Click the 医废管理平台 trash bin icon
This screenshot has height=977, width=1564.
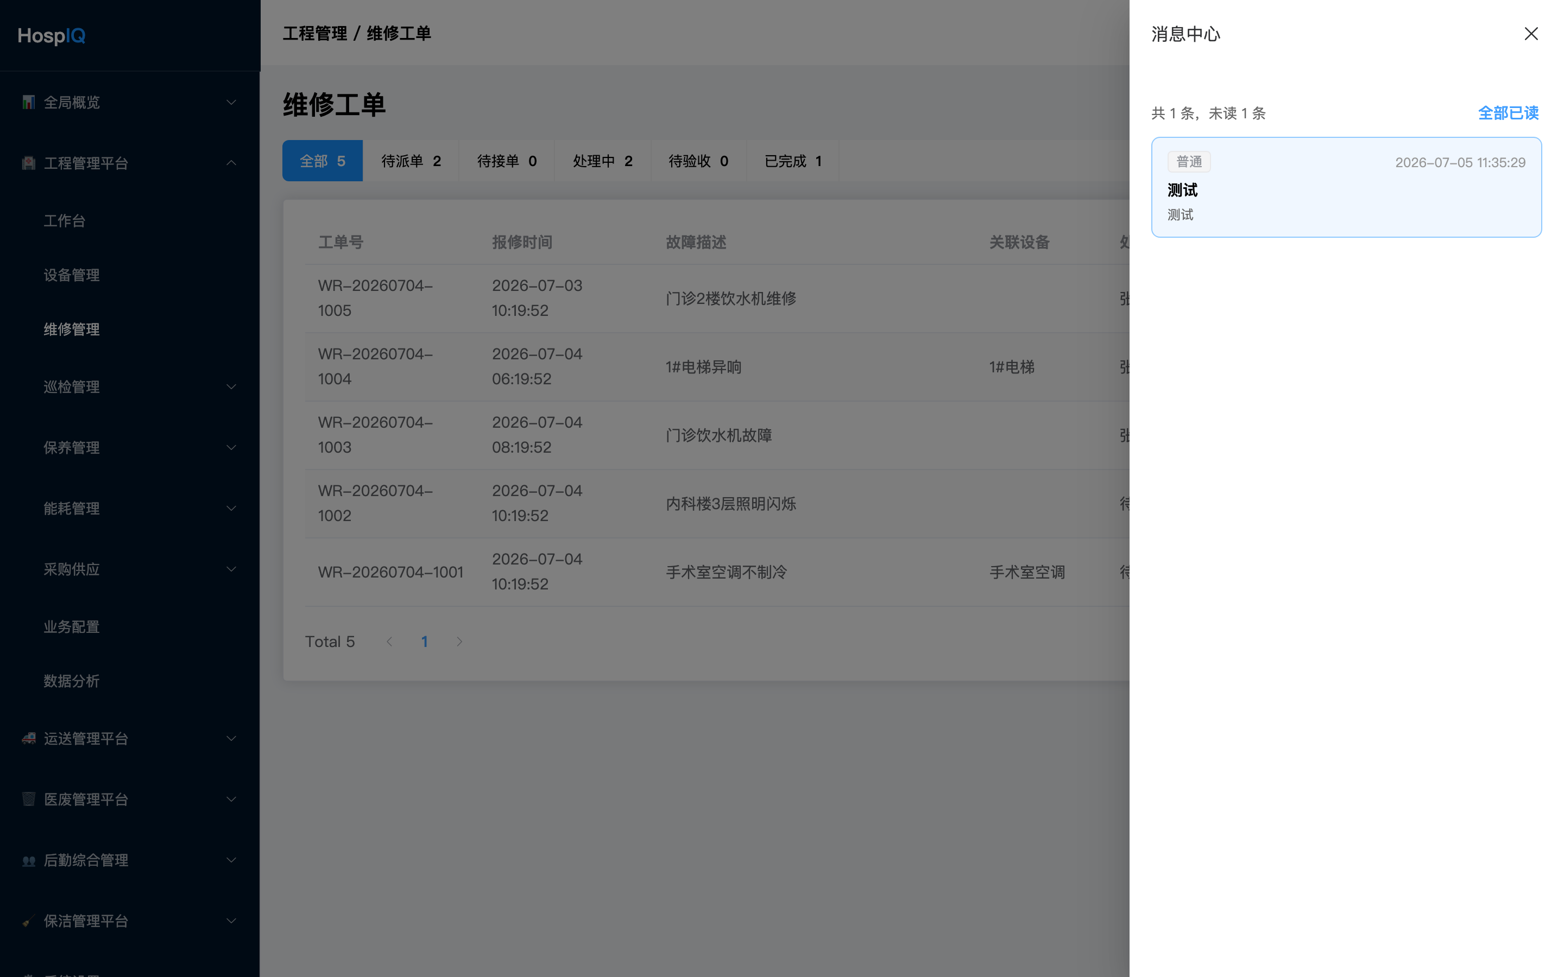click(28, 798)
